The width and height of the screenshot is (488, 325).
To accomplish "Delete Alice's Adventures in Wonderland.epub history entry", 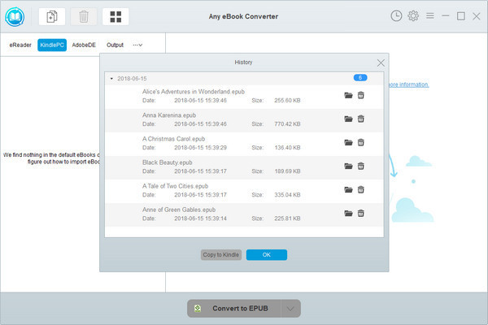I will (x=360, y=95).
